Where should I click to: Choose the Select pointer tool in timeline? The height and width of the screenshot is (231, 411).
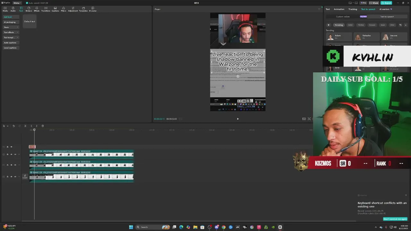coord(4,126)
